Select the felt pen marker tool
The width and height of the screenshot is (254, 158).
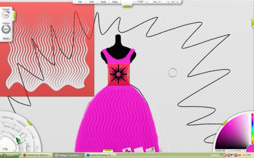point(12,135)
